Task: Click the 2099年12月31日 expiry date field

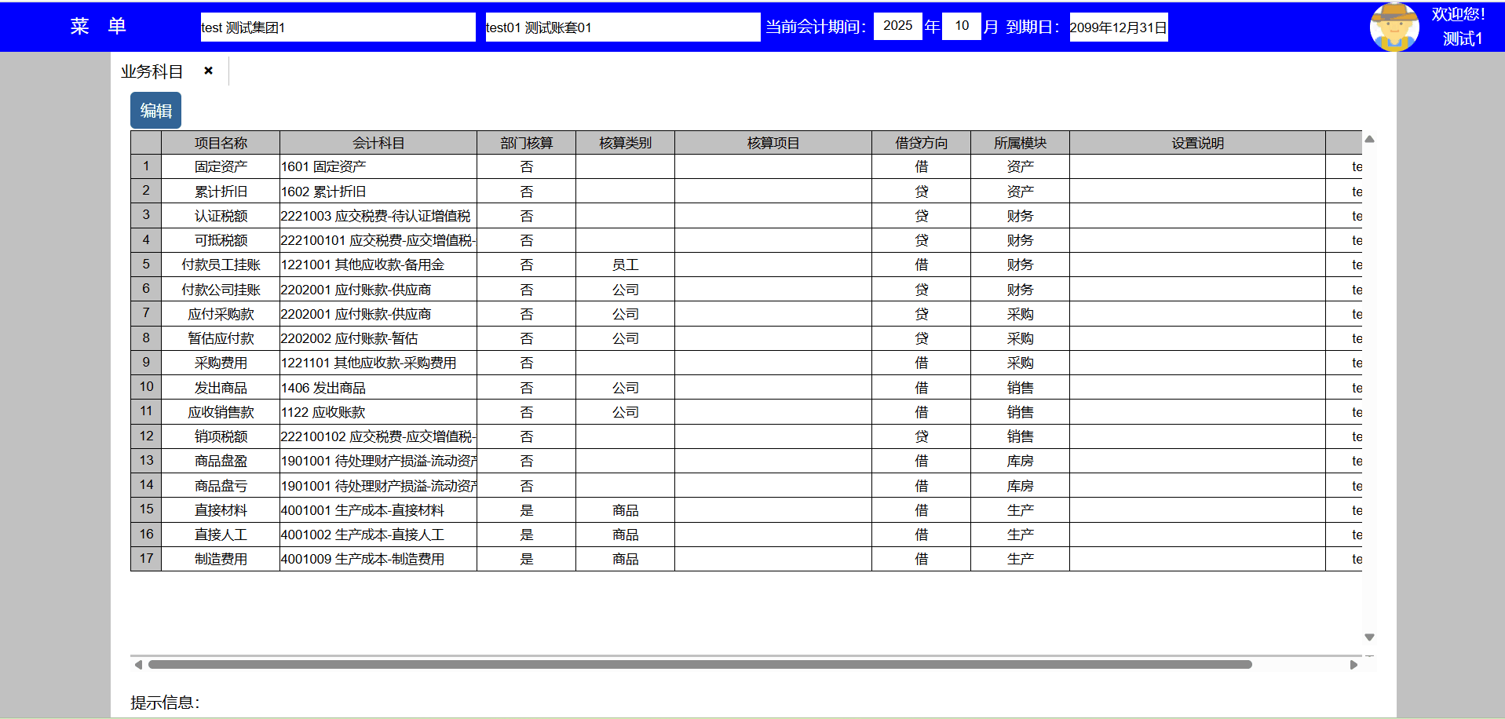Action: click(x=1118, y=27)
